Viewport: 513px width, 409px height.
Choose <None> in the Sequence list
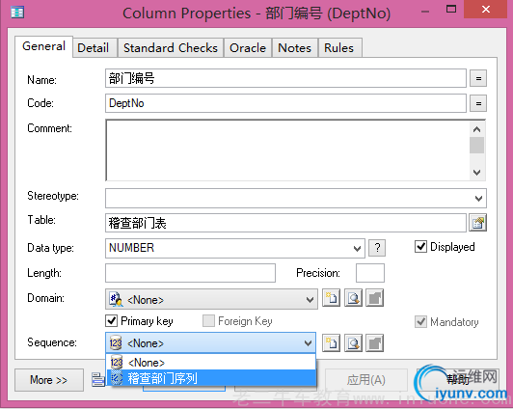click(211, 362)
